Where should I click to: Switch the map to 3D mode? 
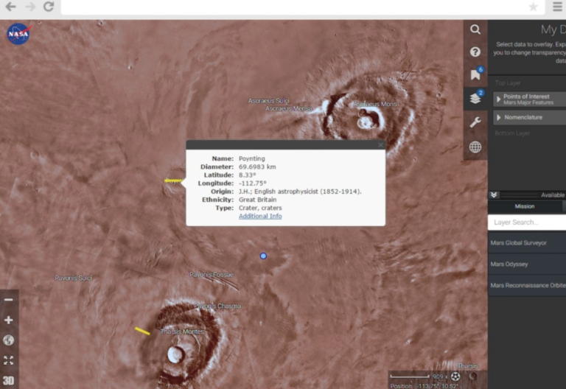pos(9,381)
